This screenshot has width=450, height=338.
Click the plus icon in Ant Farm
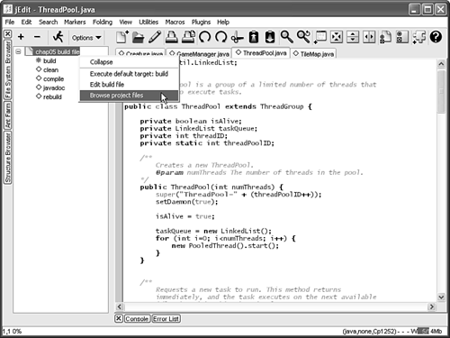coord(21,37)
